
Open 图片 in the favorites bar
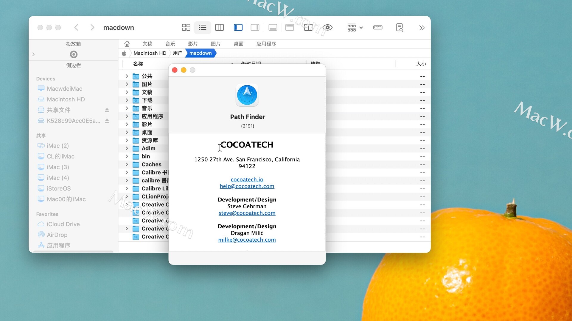(x=216, y=44)
